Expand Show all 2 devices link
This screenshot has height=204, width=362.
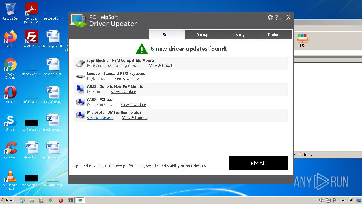point(100,118)
